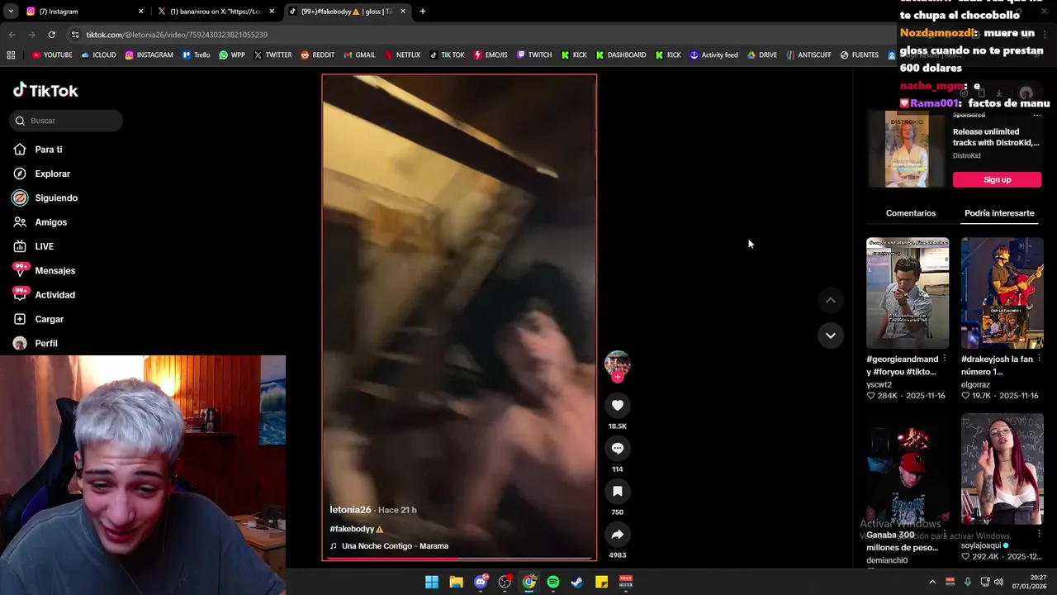Open REDDIT bookmark
This screenshot has height=595, width=1057.
pyautogui.click(x=317, y=55)
